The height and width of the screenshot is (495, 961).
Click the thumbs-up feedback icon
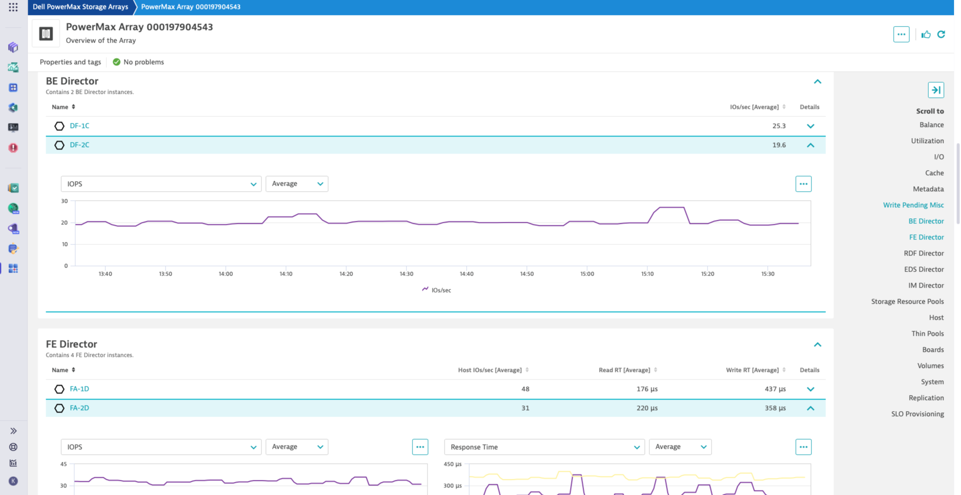pos(926,34)
